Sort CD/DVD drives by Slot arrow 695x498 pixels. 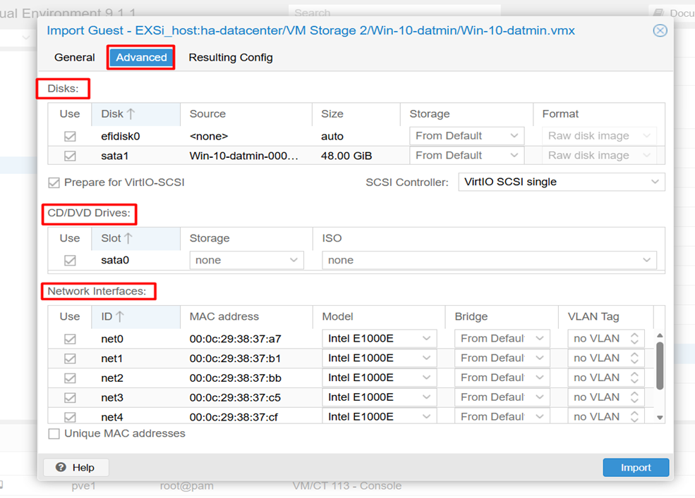point(128,238)
